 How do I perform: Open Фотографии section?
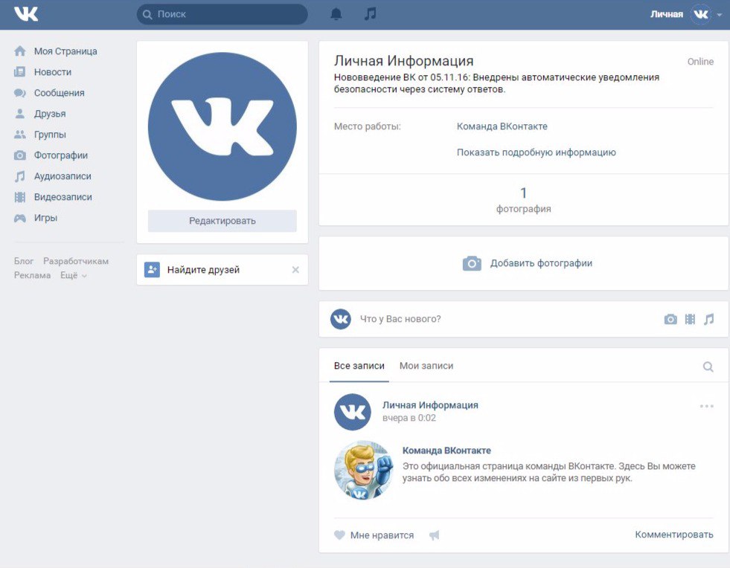click(x=61, y=155)
